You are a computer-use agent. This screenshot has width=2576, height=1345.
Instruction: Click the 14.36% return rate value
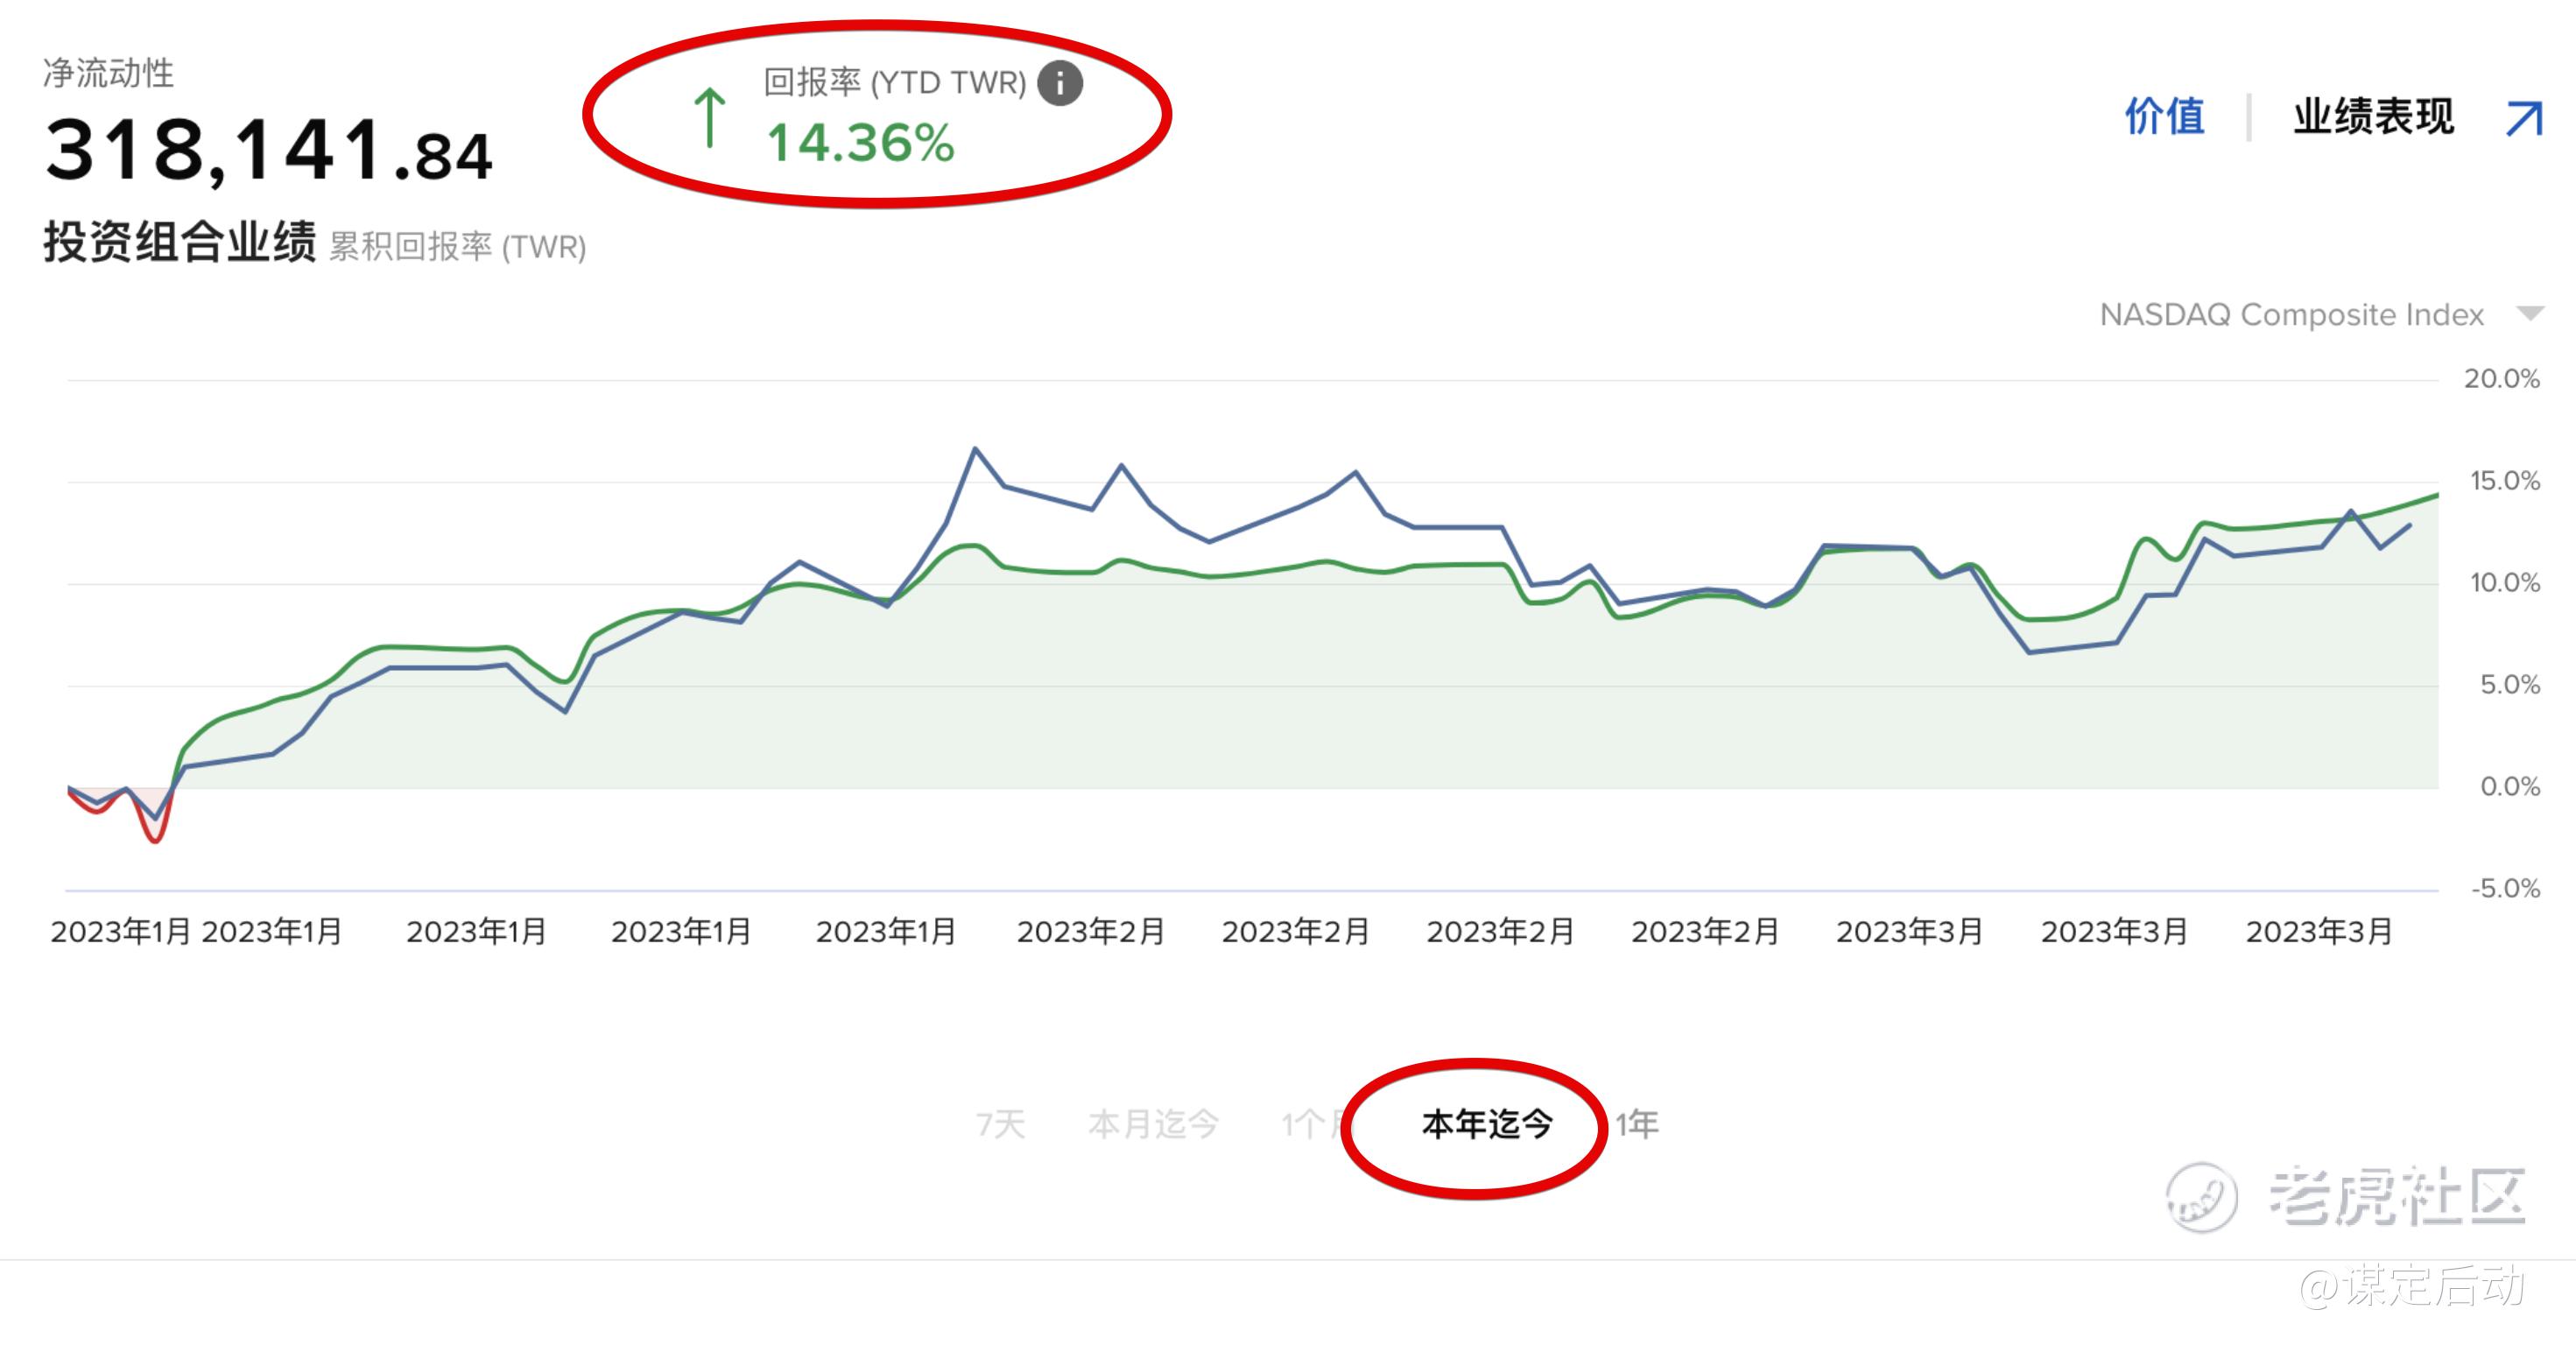tap(860, 143)
